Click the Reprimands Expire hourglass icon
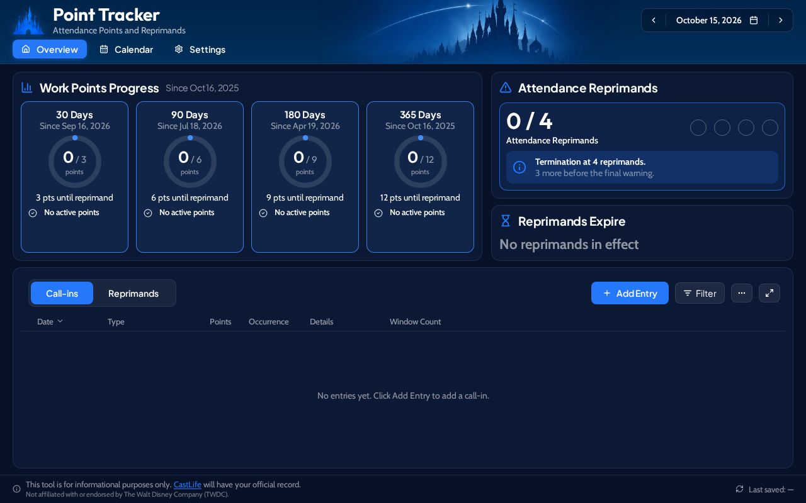This screenshot has height=503, width=806. tap(505, 221)
